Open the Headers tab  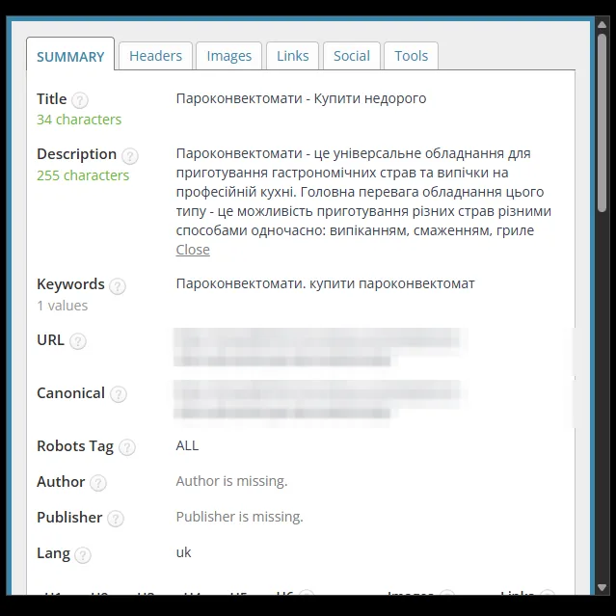pos(155,56)
